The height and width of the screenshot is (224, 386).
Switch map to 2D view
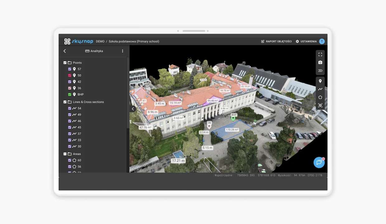click(320, 71)
